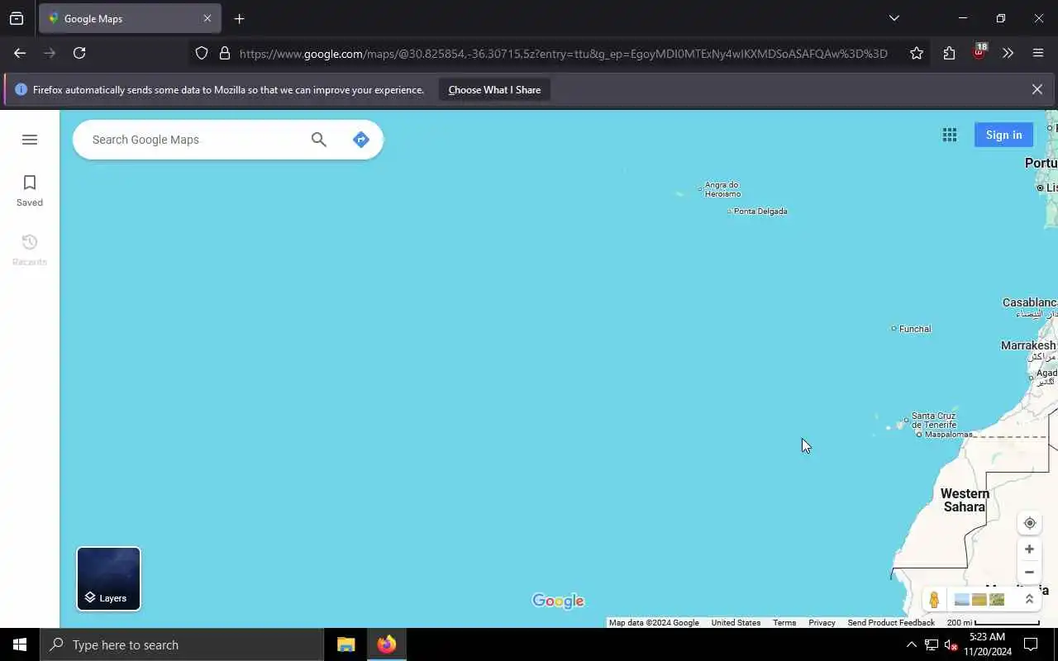Open Directions using the blue arrow icon
Viewport: 1058px width, 661px height.
pos(360,140)
